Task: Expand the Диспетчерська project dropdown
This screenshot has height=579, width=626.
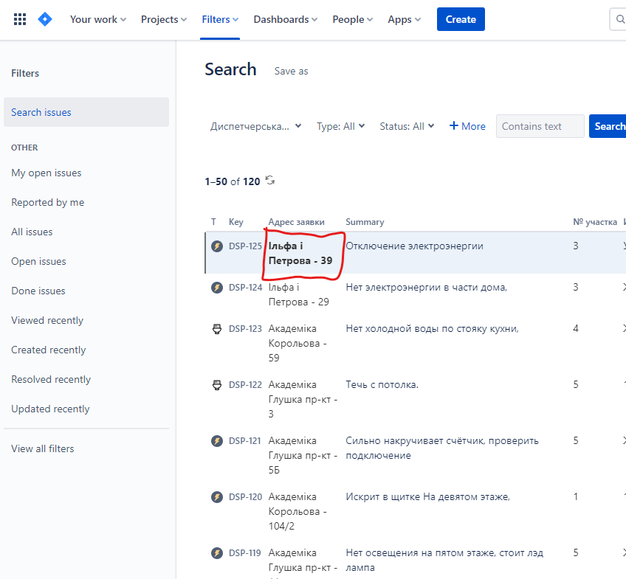Action: point(255,126)
